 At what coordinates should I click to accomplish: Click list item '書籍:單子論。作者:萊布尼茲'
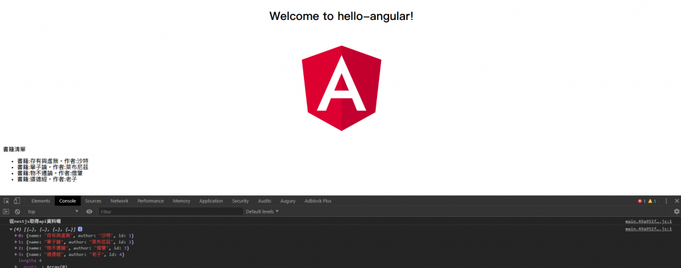pyautogui.click(x=53, y=167)
